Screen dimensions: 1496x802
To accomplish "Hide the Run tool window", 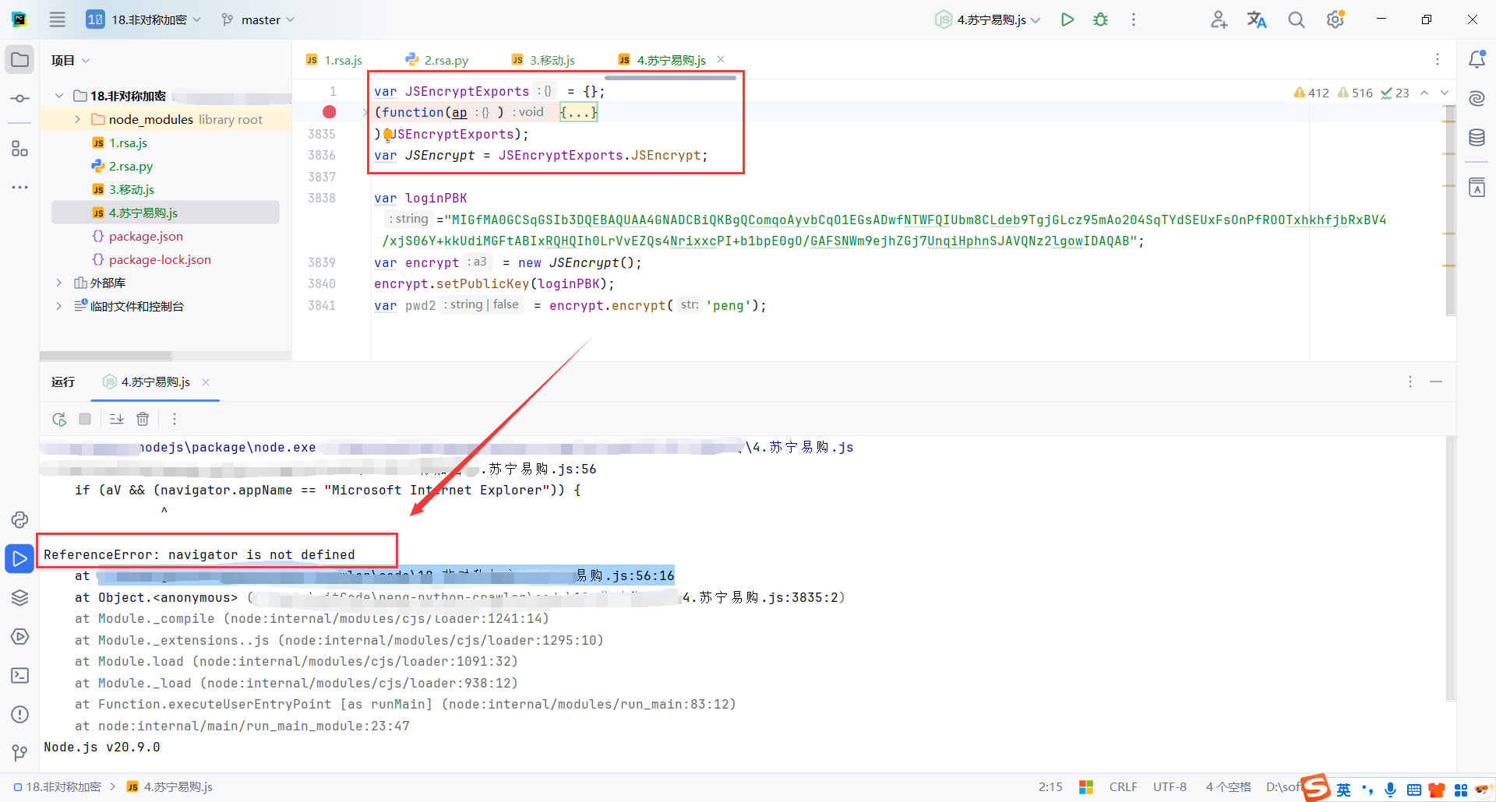I will (1436, 382).
